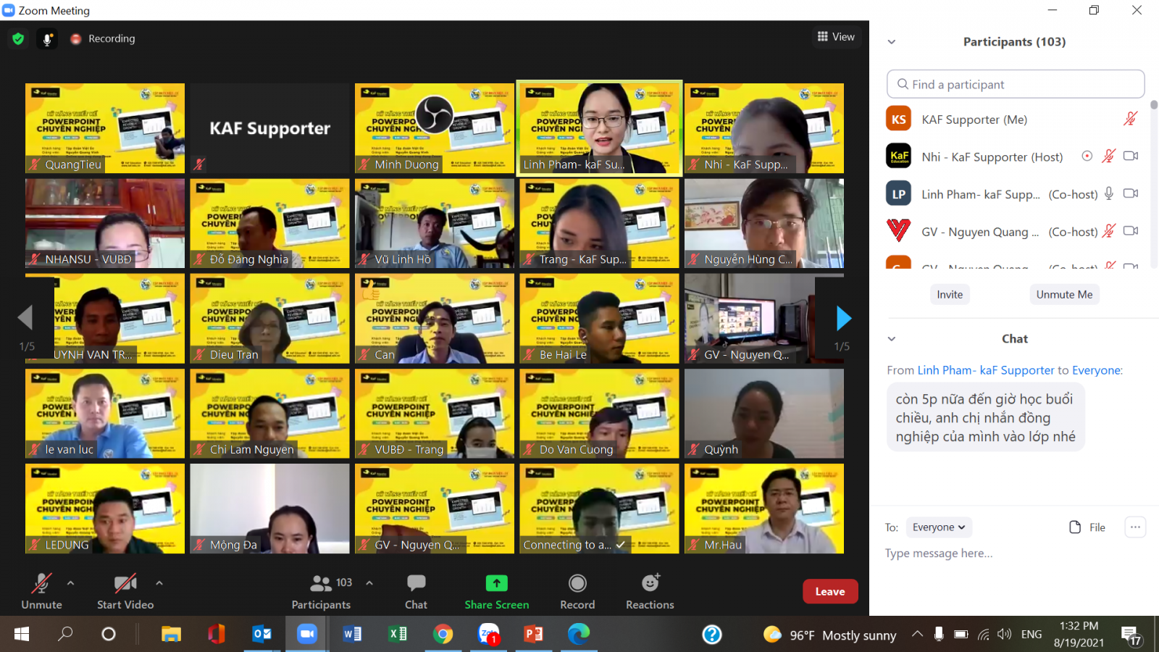The width and height of the screenshot is (1159, 652).
Task: Open Windows Start menu
Action: [22, 635]
